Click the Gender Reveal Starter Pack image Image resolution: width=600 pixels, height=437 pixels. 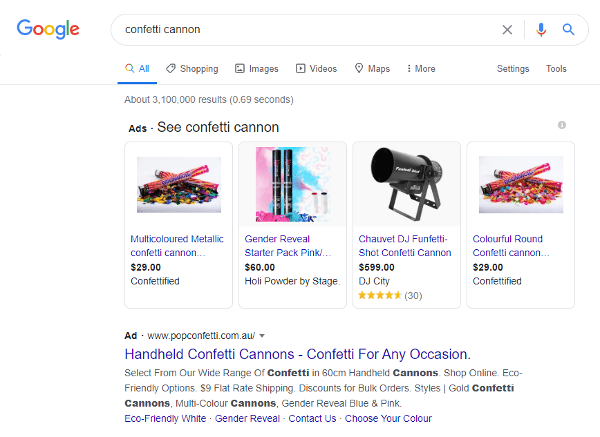pos(292,184)
